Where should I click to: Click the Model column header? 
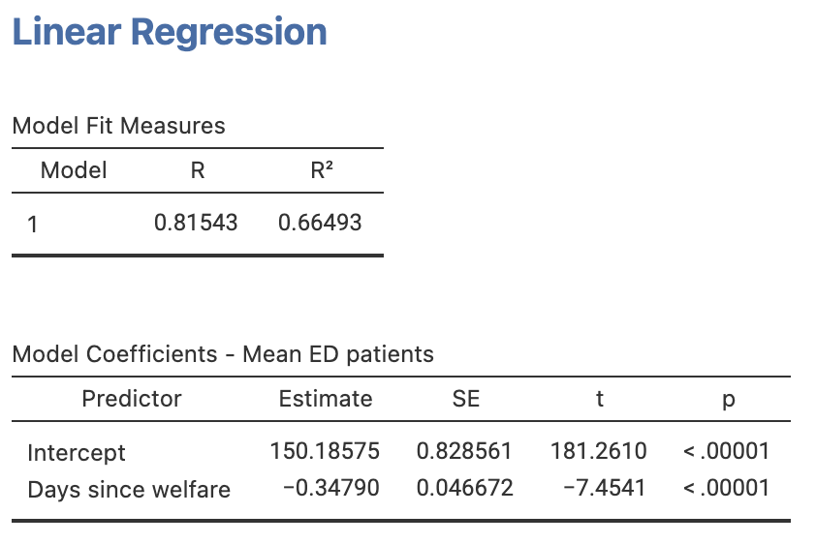(74, 171)
